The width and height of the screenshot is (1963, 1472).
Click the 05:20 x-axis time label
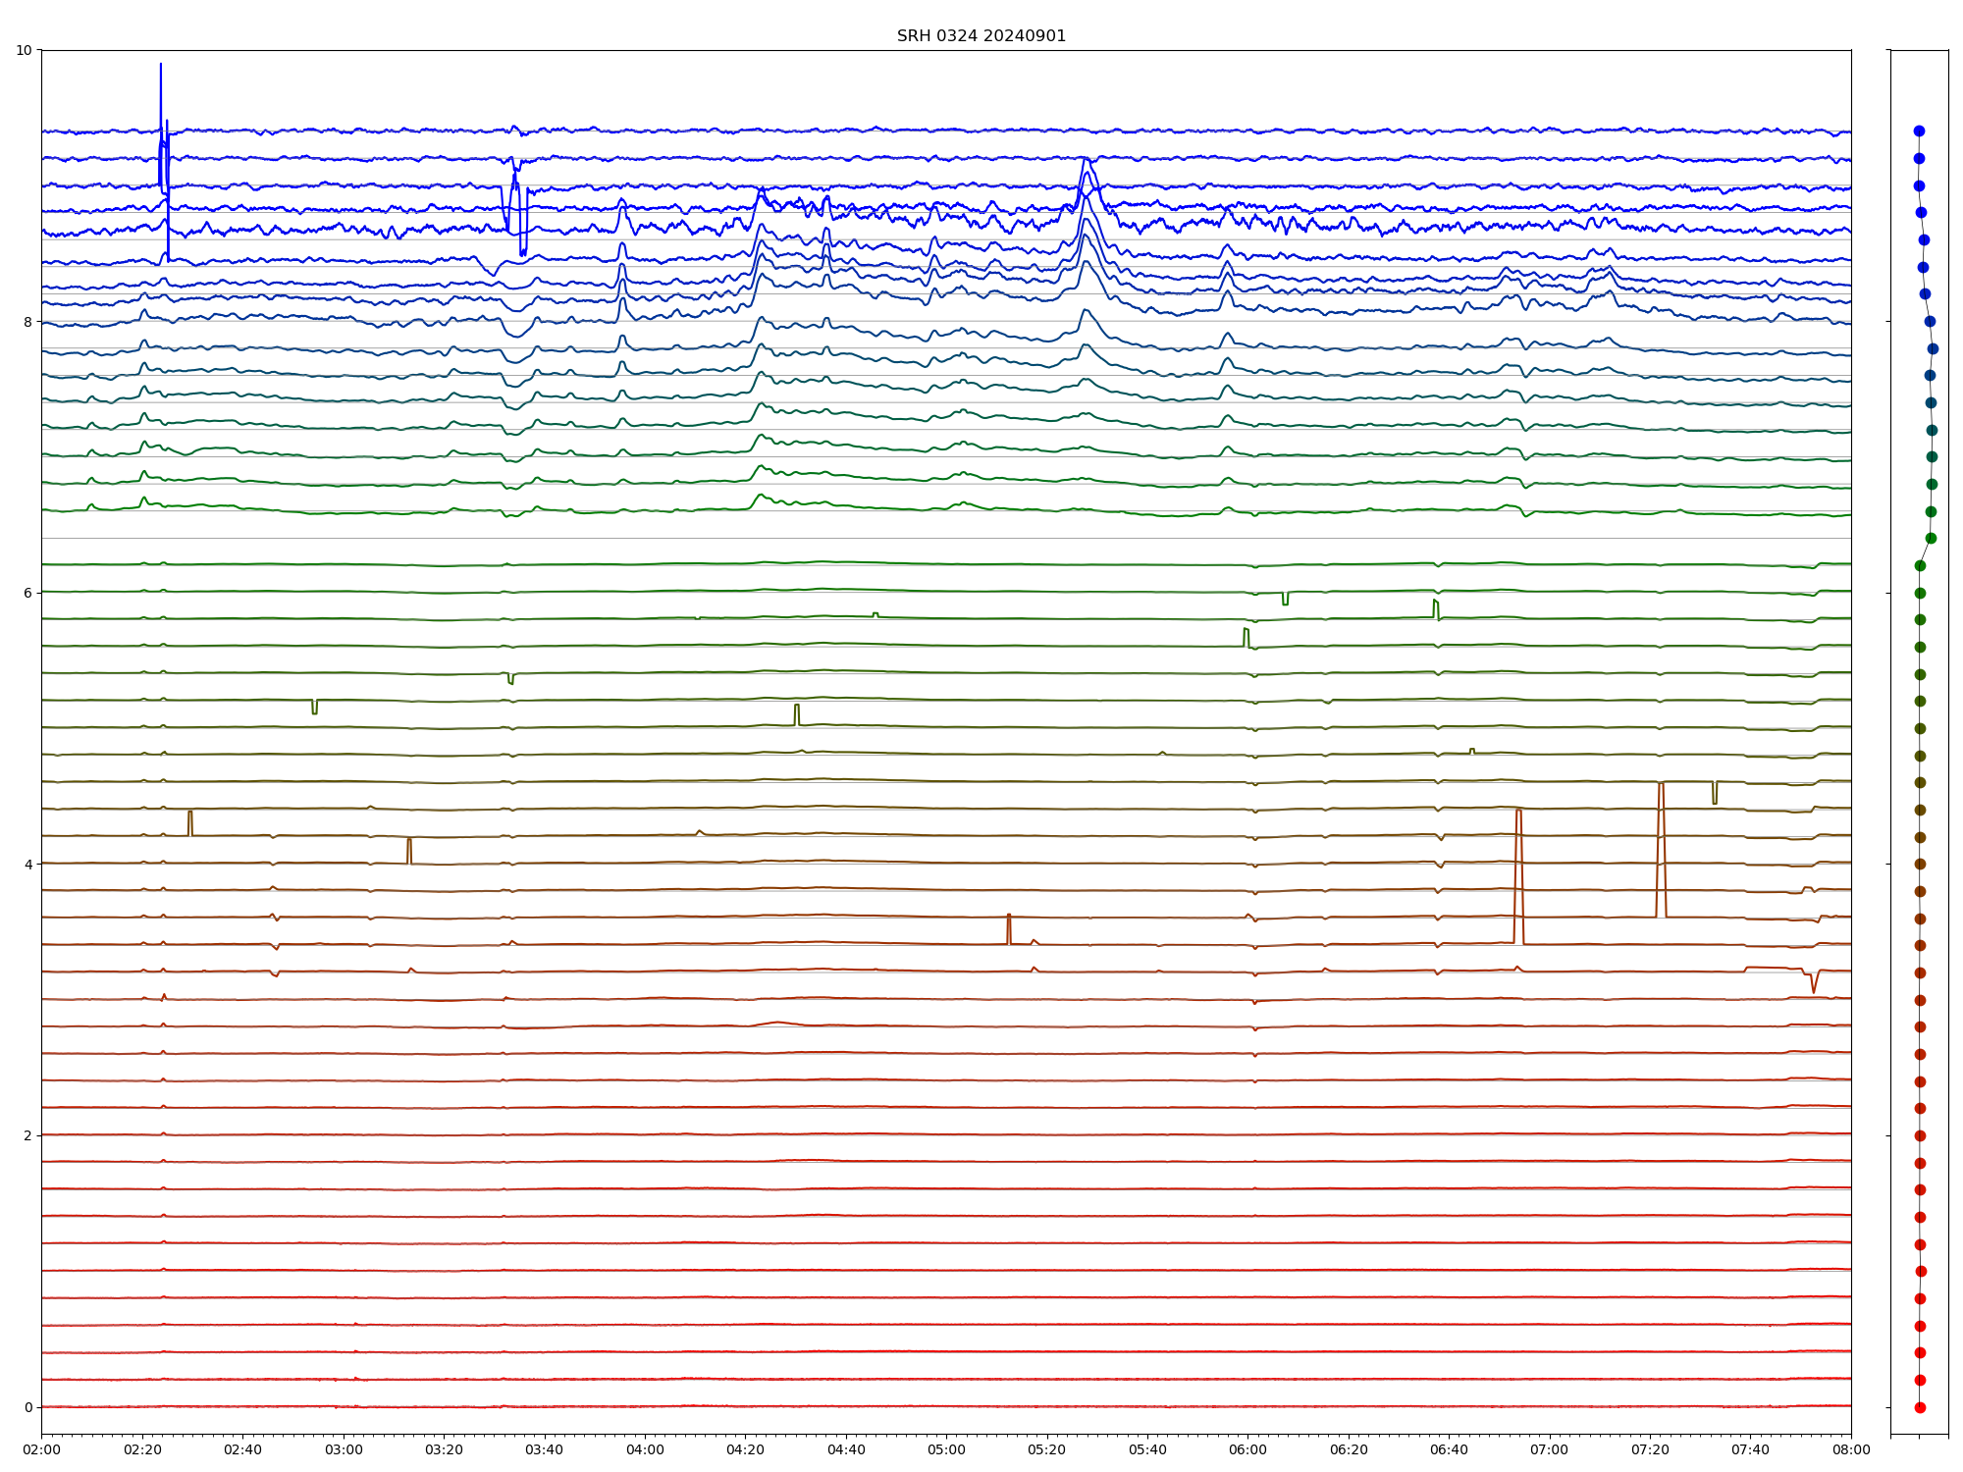[1046, 1449]
